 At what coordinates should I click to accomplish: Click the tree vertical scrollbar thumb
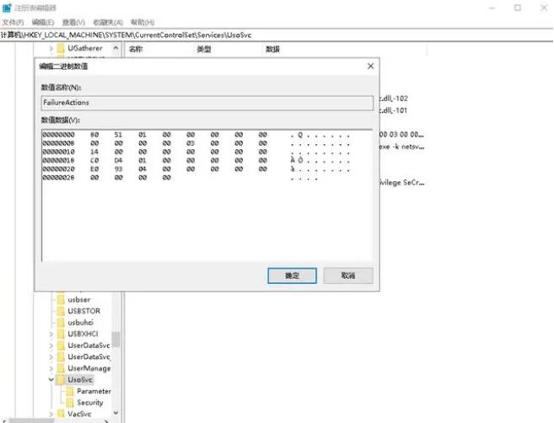tap(116, 339)
